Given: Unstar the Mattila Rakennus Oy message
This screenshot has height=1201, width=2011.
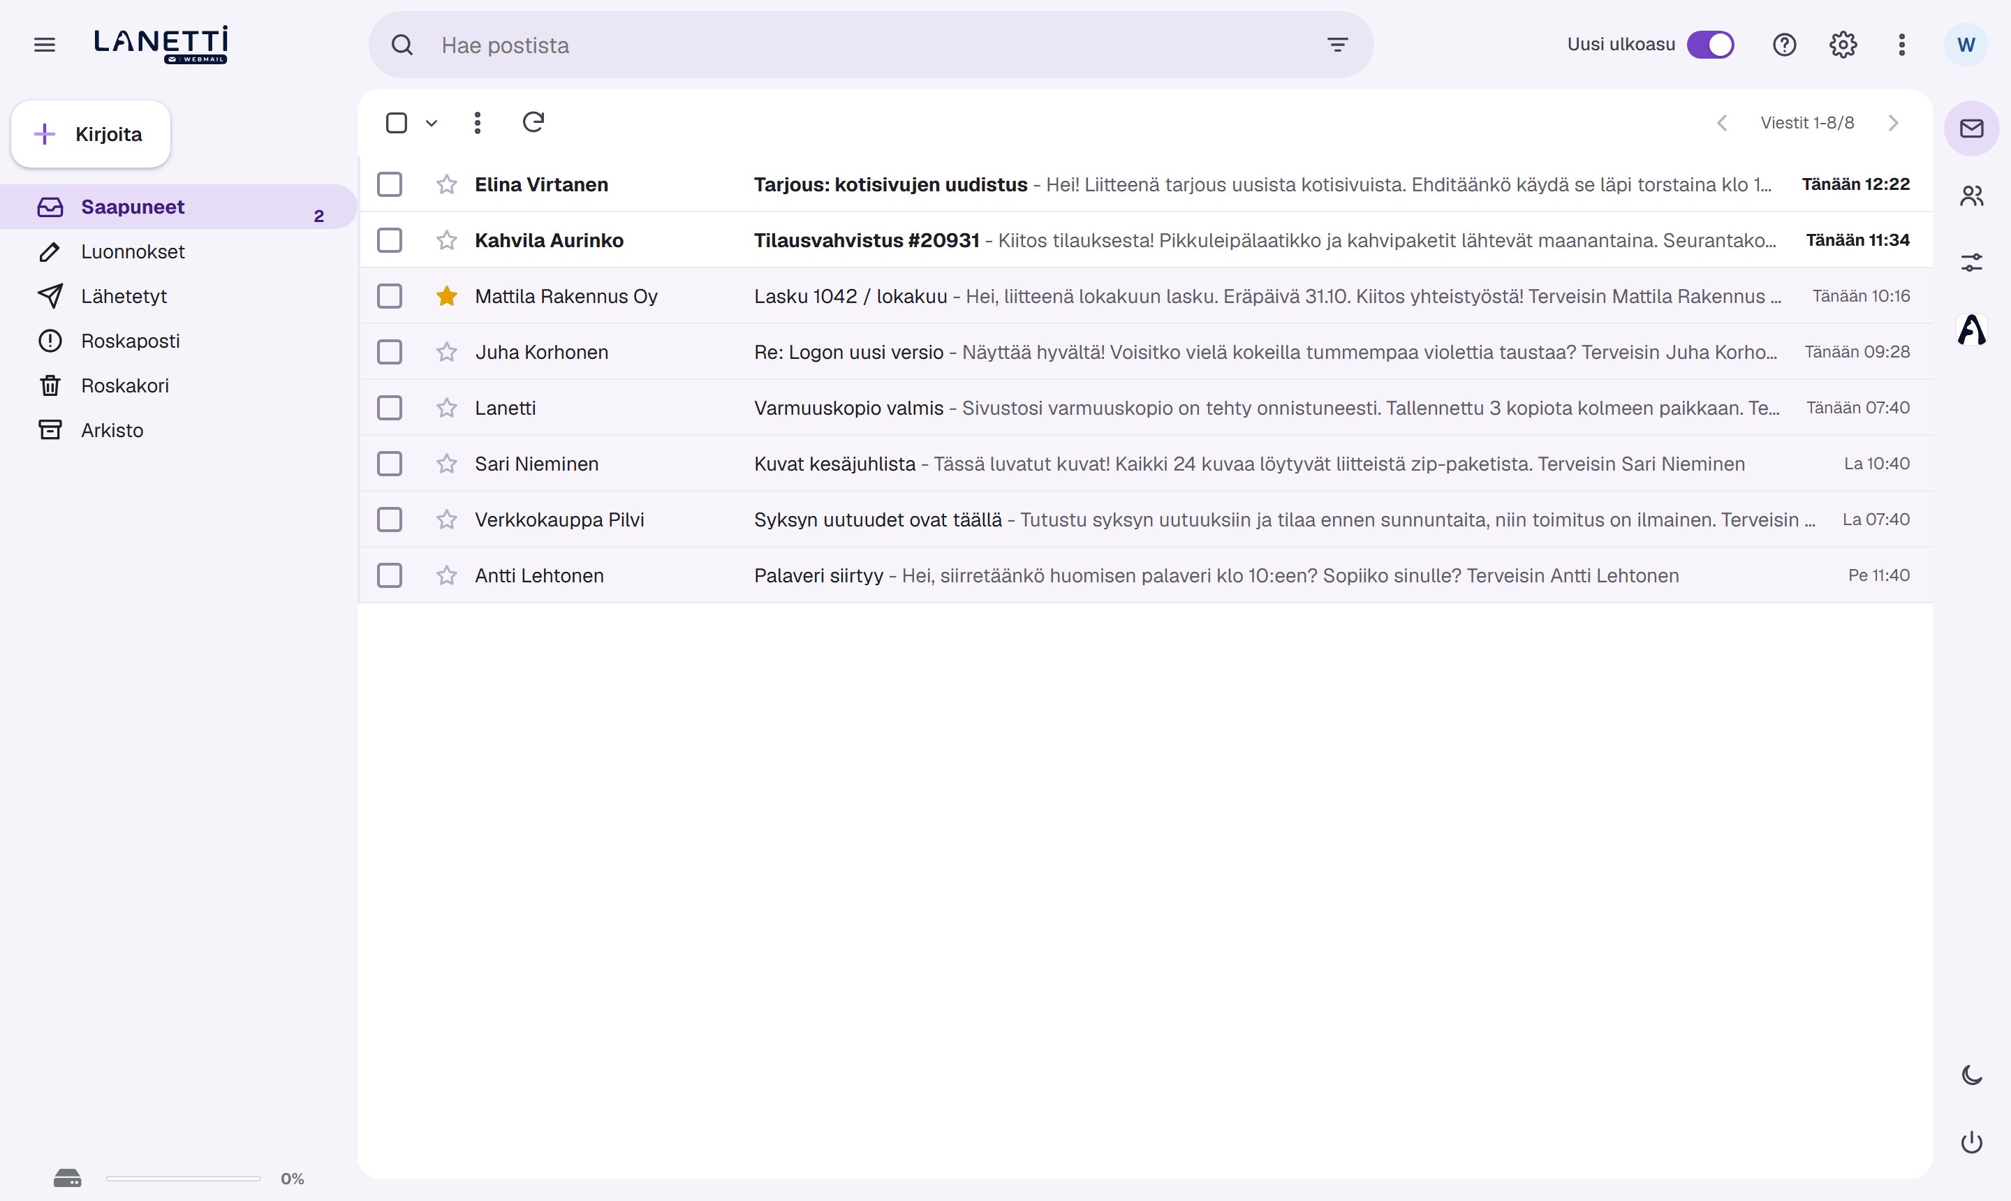Looking at the screenshot, I should coord(447,296).
